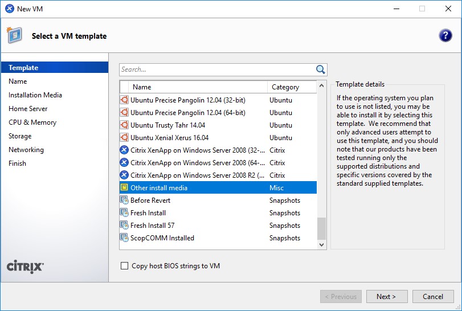Go to the Installation Media step

35,95
